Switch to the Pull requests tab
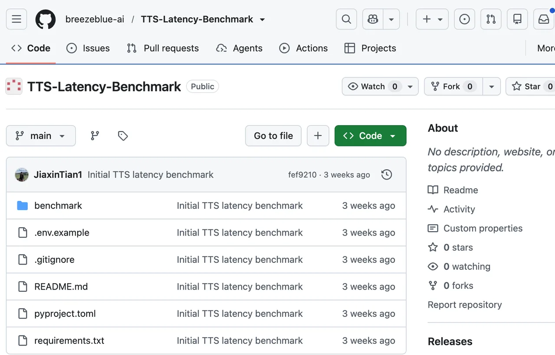 [163, 48]
